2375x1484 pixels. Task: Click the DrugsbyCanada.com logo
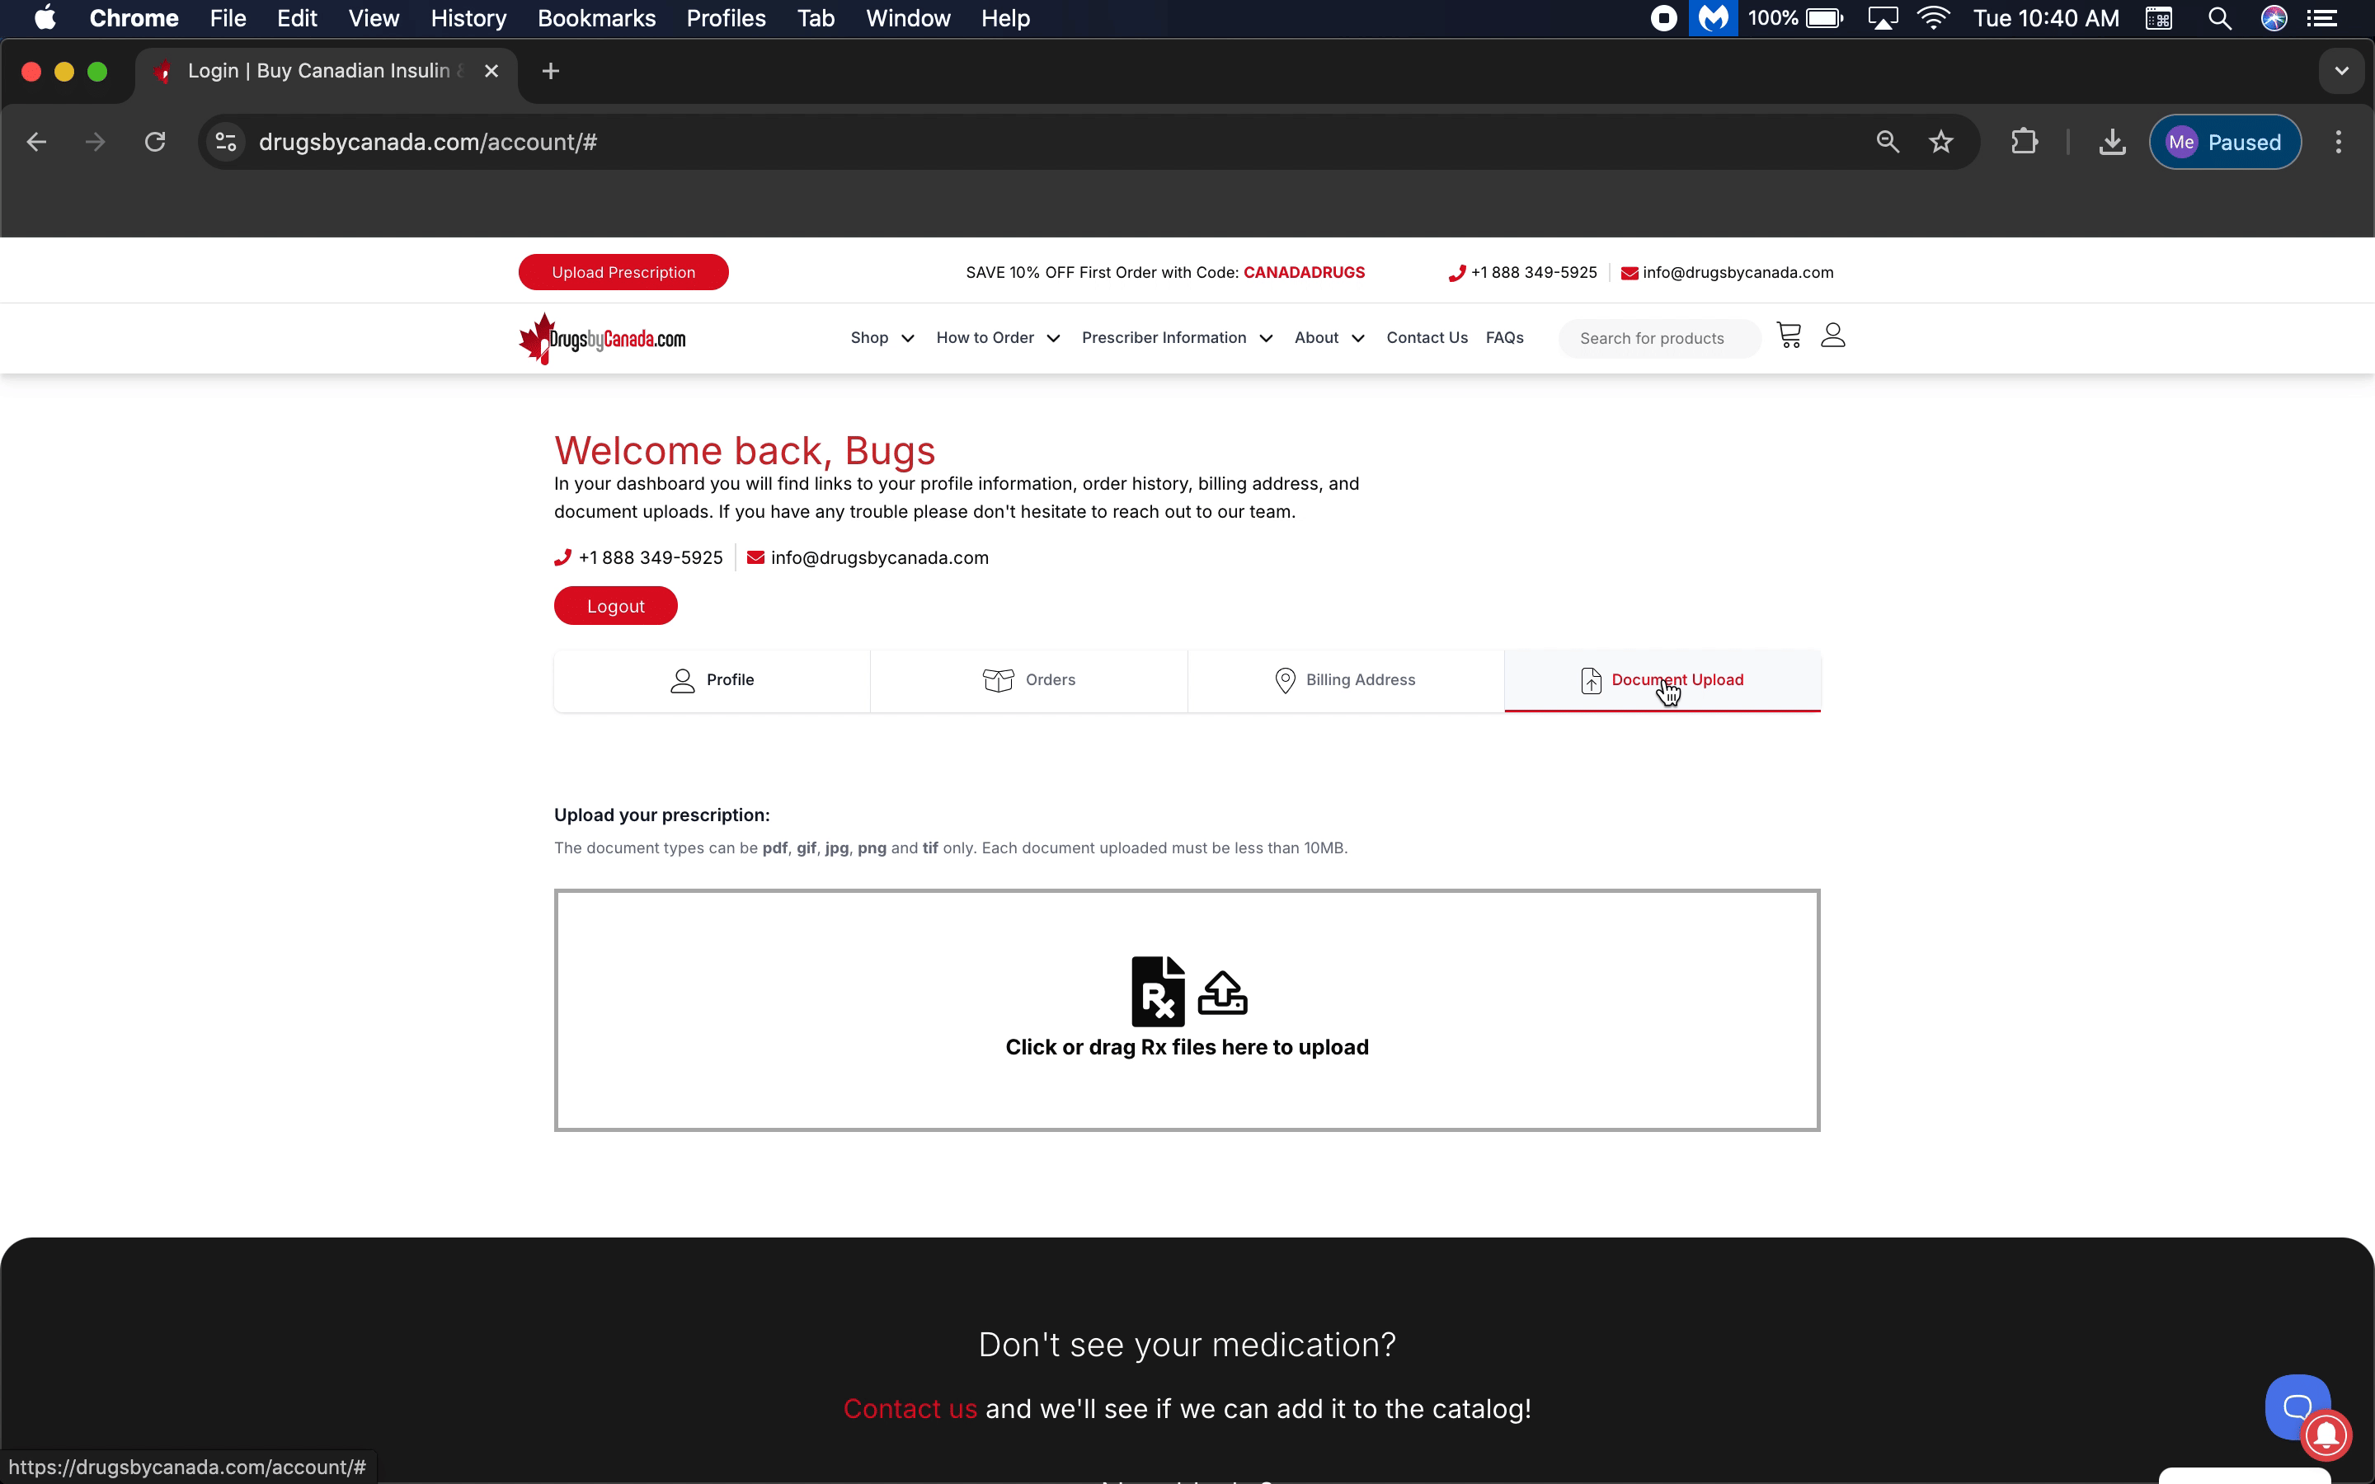[x=603, y=339]
